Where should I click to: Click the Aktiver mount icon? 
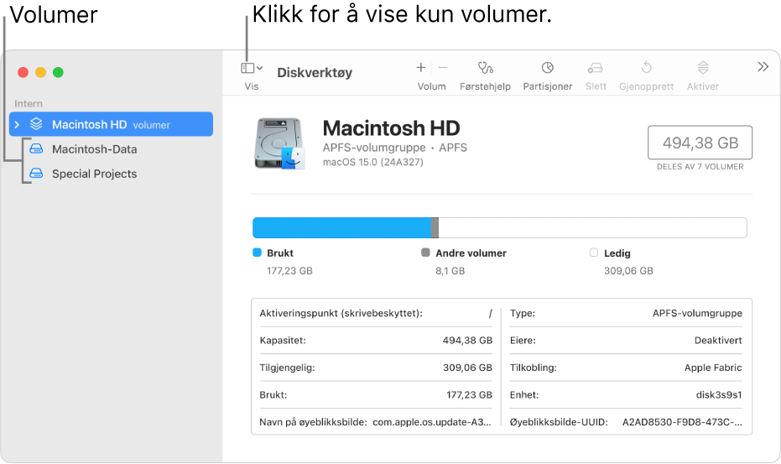[703, 67]
